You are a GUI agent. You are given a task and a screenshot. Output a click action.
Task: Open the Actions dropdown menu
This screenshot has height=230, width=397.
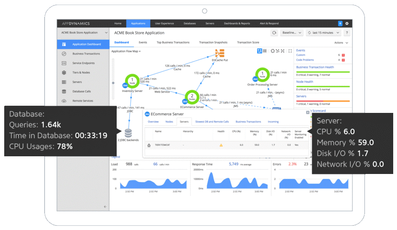[x=341, y=43]
